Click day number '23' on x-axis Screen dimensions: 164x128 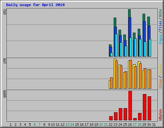pos(115,124)
